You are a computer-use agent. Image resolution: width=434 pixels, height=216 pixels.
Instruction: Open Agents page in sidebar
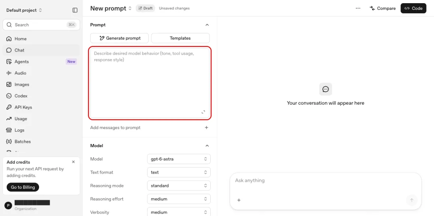click(x=41, y=61)
